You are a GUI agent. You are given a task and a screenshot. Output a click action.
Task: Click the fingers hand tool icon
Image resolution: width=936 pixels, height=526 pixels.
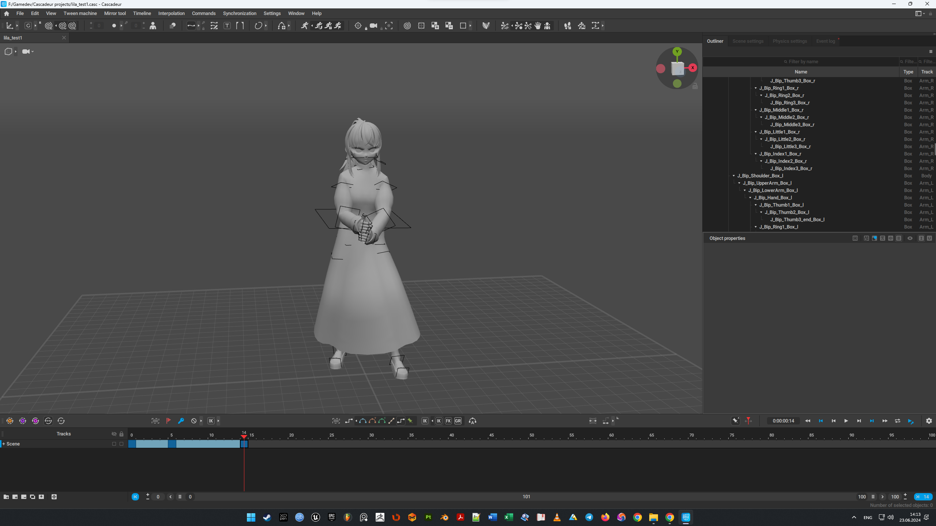(538, 26)
